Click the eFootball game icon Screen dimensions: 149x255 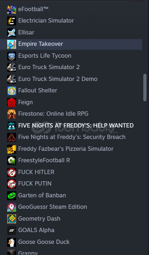(11, 10)
